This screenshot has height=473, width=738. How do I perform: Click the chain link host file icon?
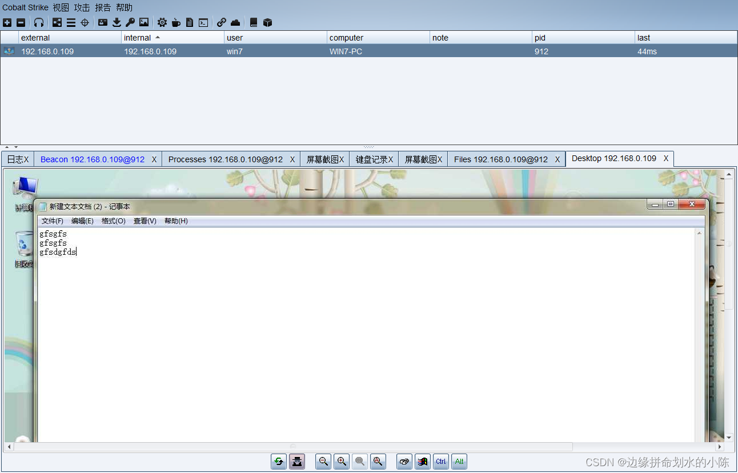coord(222,22)
